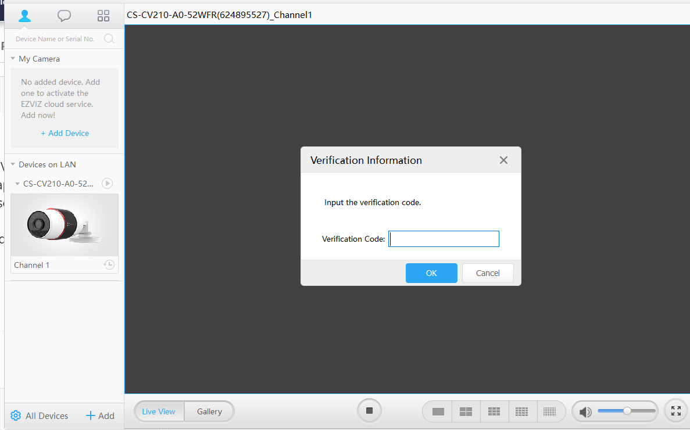Collapse the CS-CV210-A0-52 device node
This screenshot has height=430, width=690.
[17, 184]
